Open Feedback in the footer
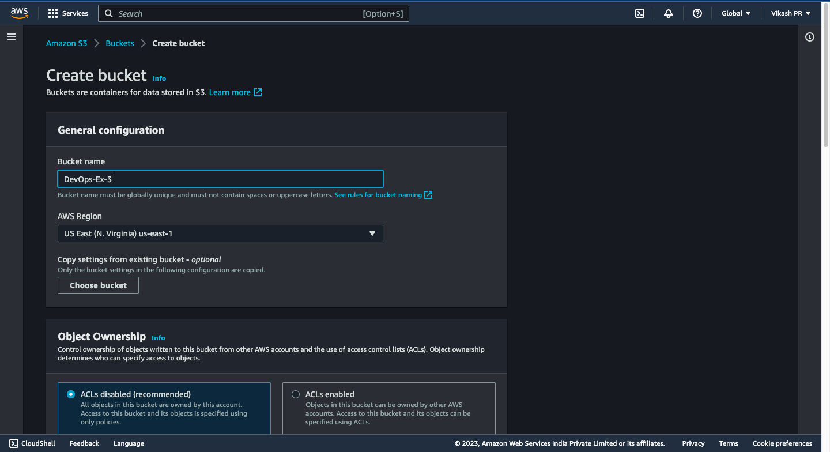Viewport: 830px width, 452px height. (x=84, y=443)
